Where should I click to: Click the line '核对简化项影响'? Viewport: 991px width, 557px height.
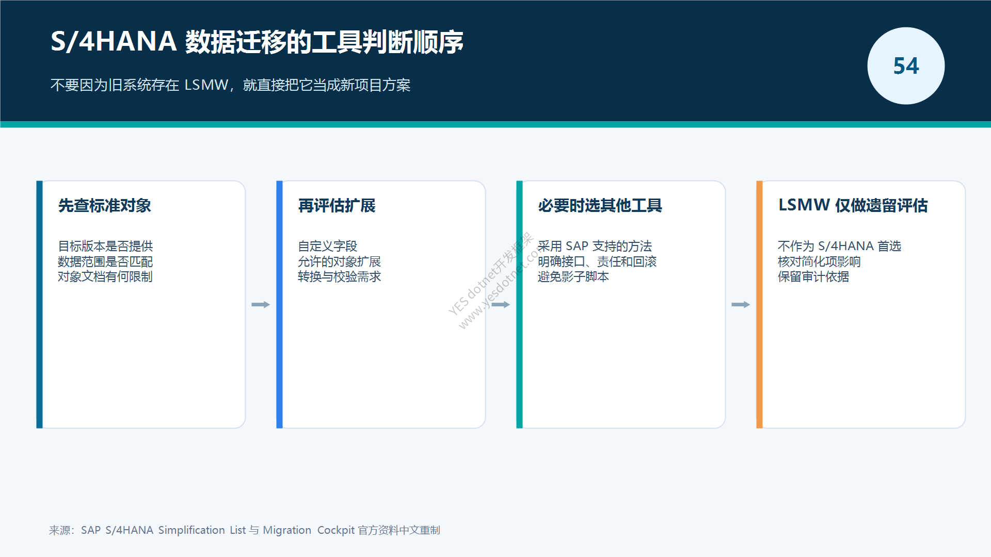[820, 261]
